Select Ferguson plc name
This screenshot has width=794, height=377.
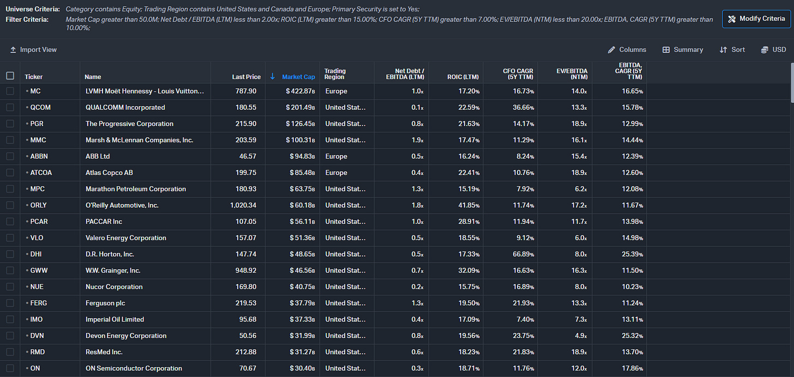click(x=105, y=304)
